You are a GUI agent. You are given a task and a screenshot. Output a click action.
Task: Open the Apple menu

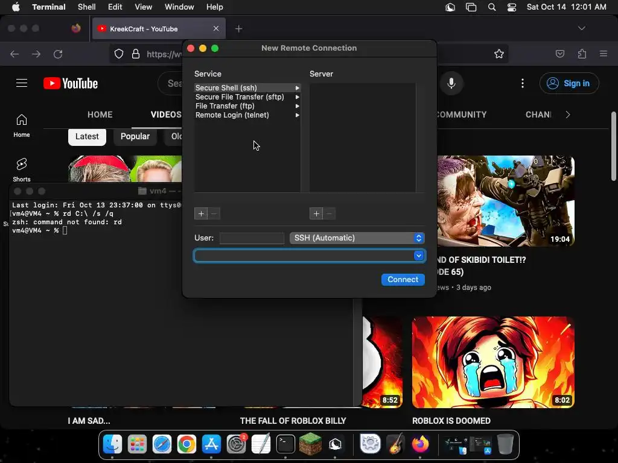tap(16, 7)
